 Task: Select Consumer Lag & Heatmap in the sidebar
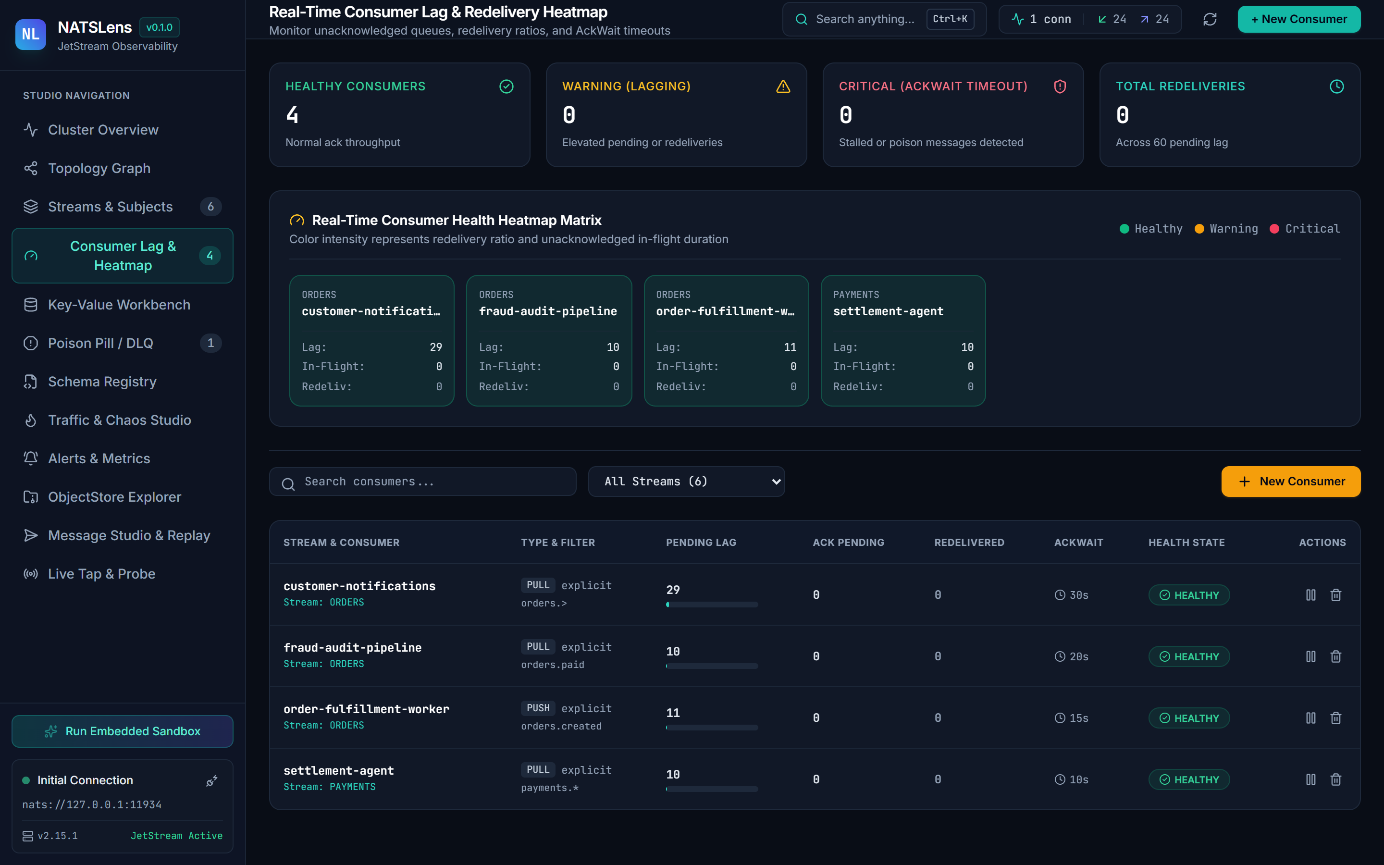(x=123, y=256)
